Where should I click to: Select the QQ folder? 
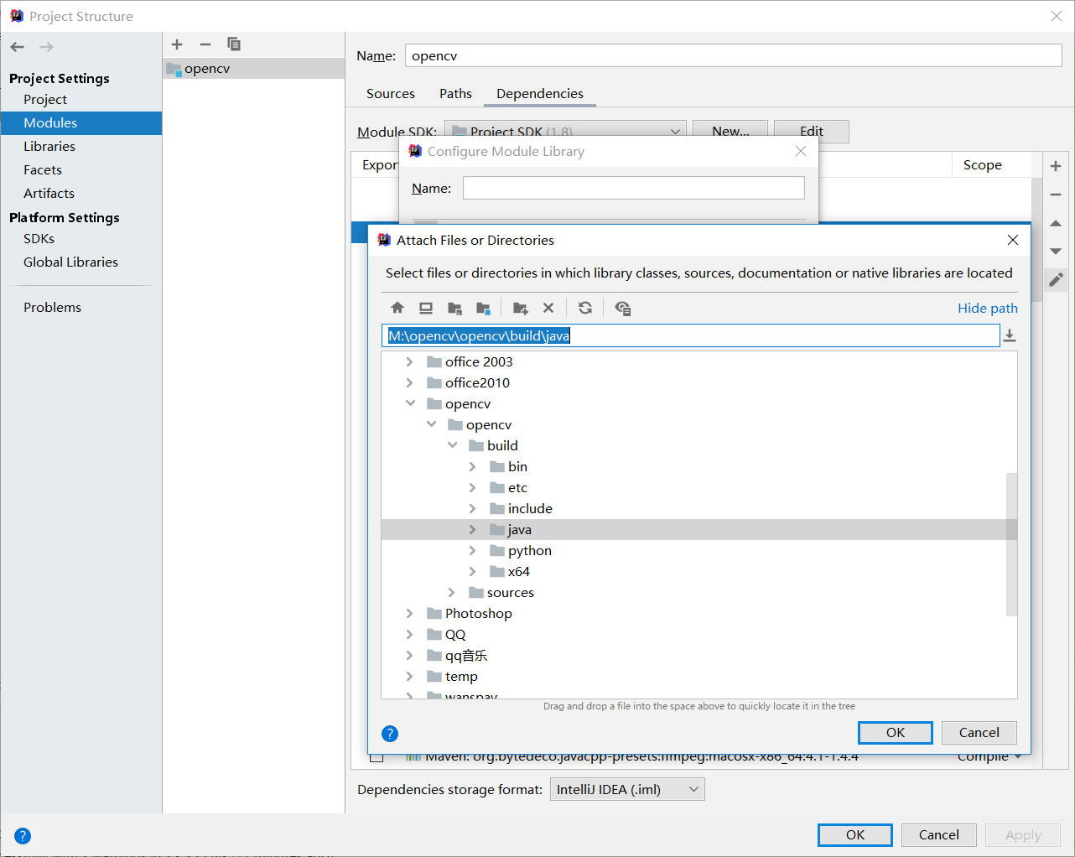click(x=455, y=634)
